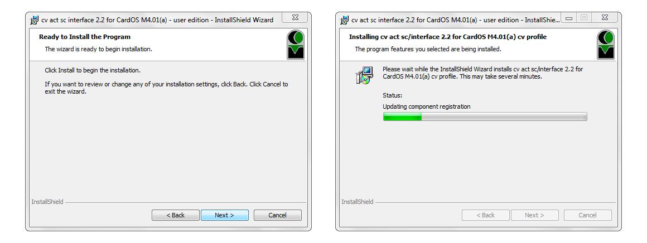This screenshot has height=243, width=647.
Task: Cancel the Ready to Install wizard
Action: pyautogui.click(x=277, y=215)
